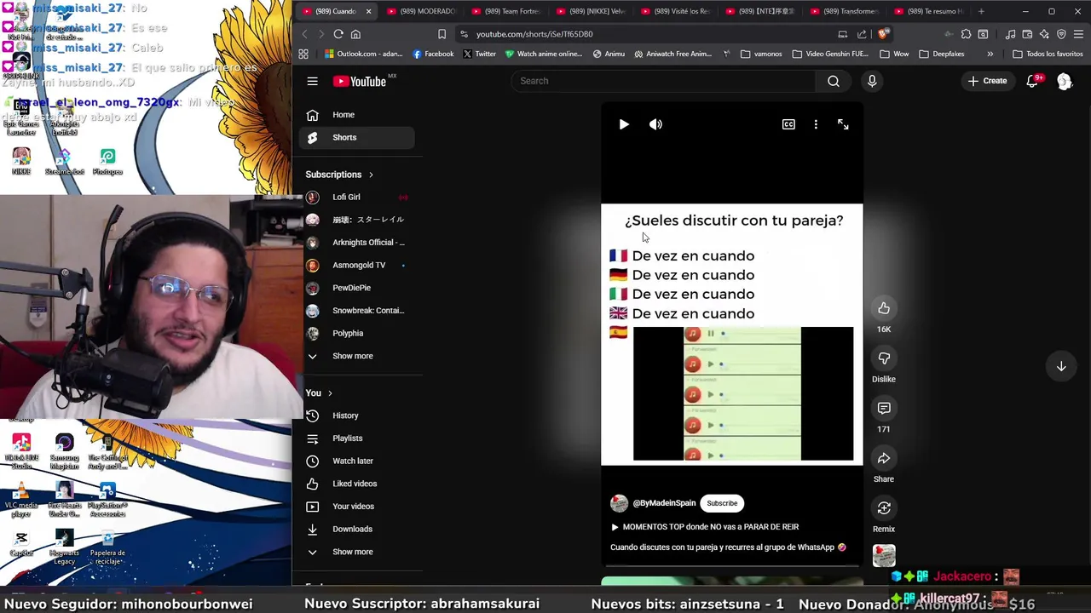Click the Create button
The image size is (1091, 613).
coord(987,81)
